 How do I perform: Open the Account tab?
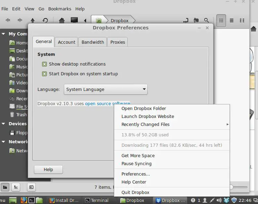[66, 42]
